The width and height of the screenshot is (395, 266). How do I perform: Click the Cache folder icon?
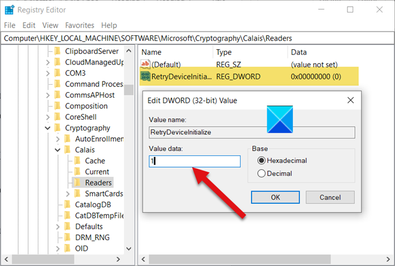(77, 160)
